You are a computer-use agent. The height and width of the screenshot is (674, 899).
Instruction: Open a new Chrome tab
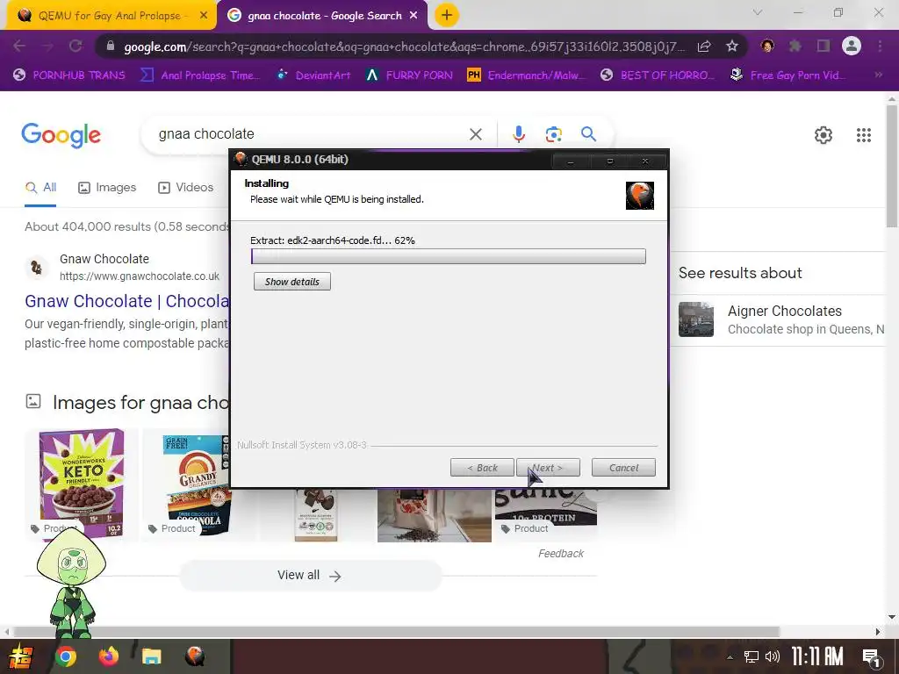click(x=447, y=16)
